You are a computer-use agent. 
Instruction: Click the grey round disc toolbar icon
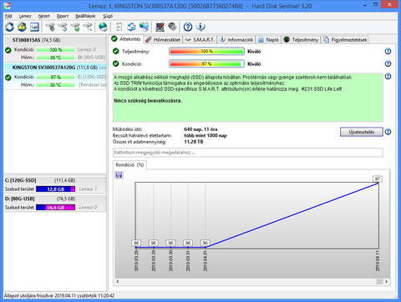coord(172,27)
